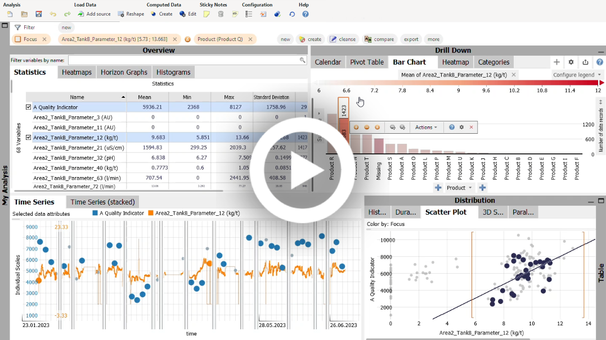Open the Configure legend dropdown
The width and height of the screenshot is (606, 340).
tap(577, 75)
